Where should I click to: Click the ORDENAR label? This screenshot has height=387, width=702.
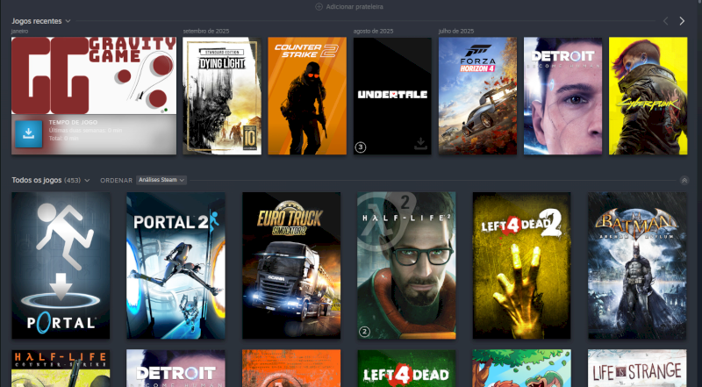pyautogui.click(x=117, y=181)
